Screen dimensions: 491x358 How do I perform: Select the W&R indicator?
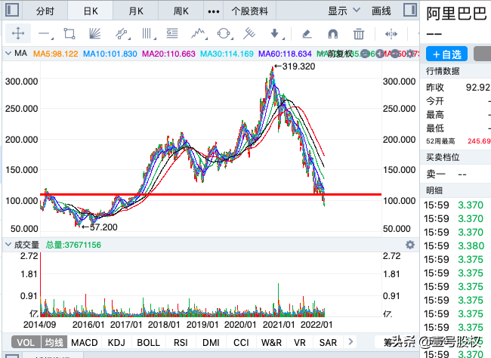tap(271, 342)
